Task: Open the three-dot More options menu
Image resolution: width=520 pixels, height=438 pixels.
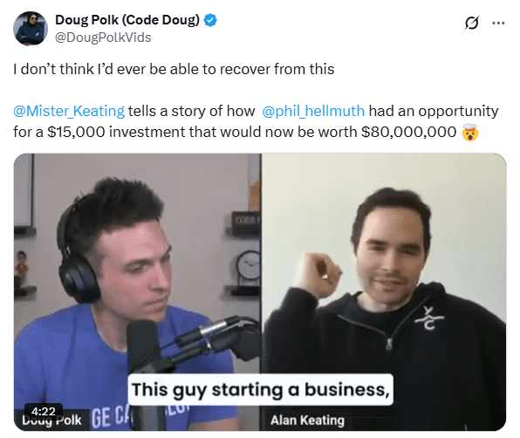Action: 498,24
